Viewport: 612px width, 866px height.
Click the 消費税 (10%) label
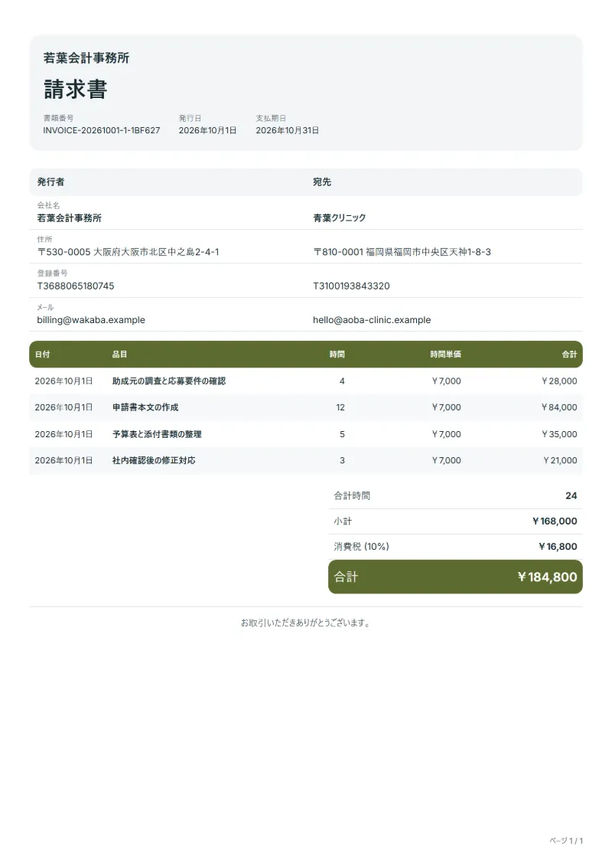[361, 547]
